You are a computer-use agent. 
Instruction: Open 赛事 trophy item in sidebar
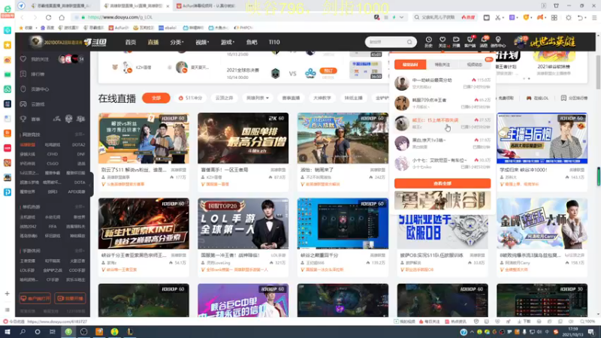tap(35, 119)
